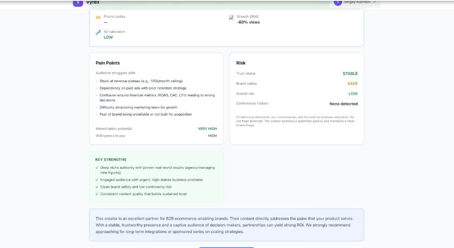The width and height of the screenshot is (454, 248).
Task: Click the 'Content is professional, non-controversial' risk note
Action: tap(295, 121)
